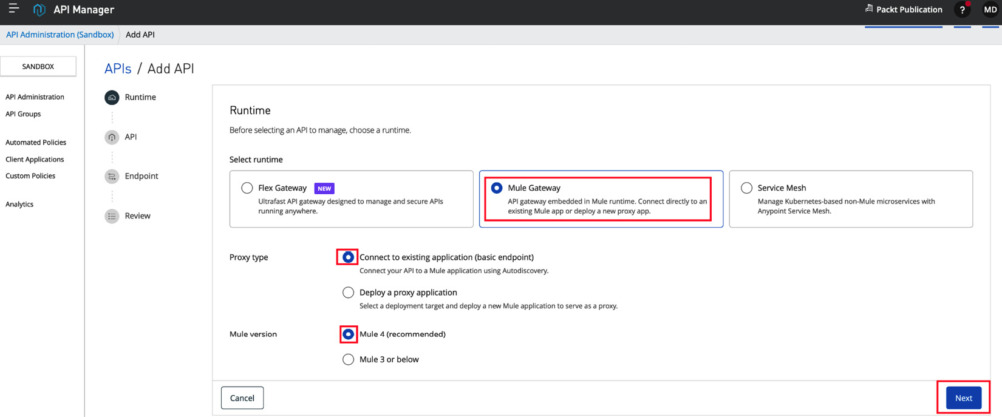This screenshot has height=417, width=1002.
Task: Click the Add API breadcrumb text
Action: click(x=140, y=35)
